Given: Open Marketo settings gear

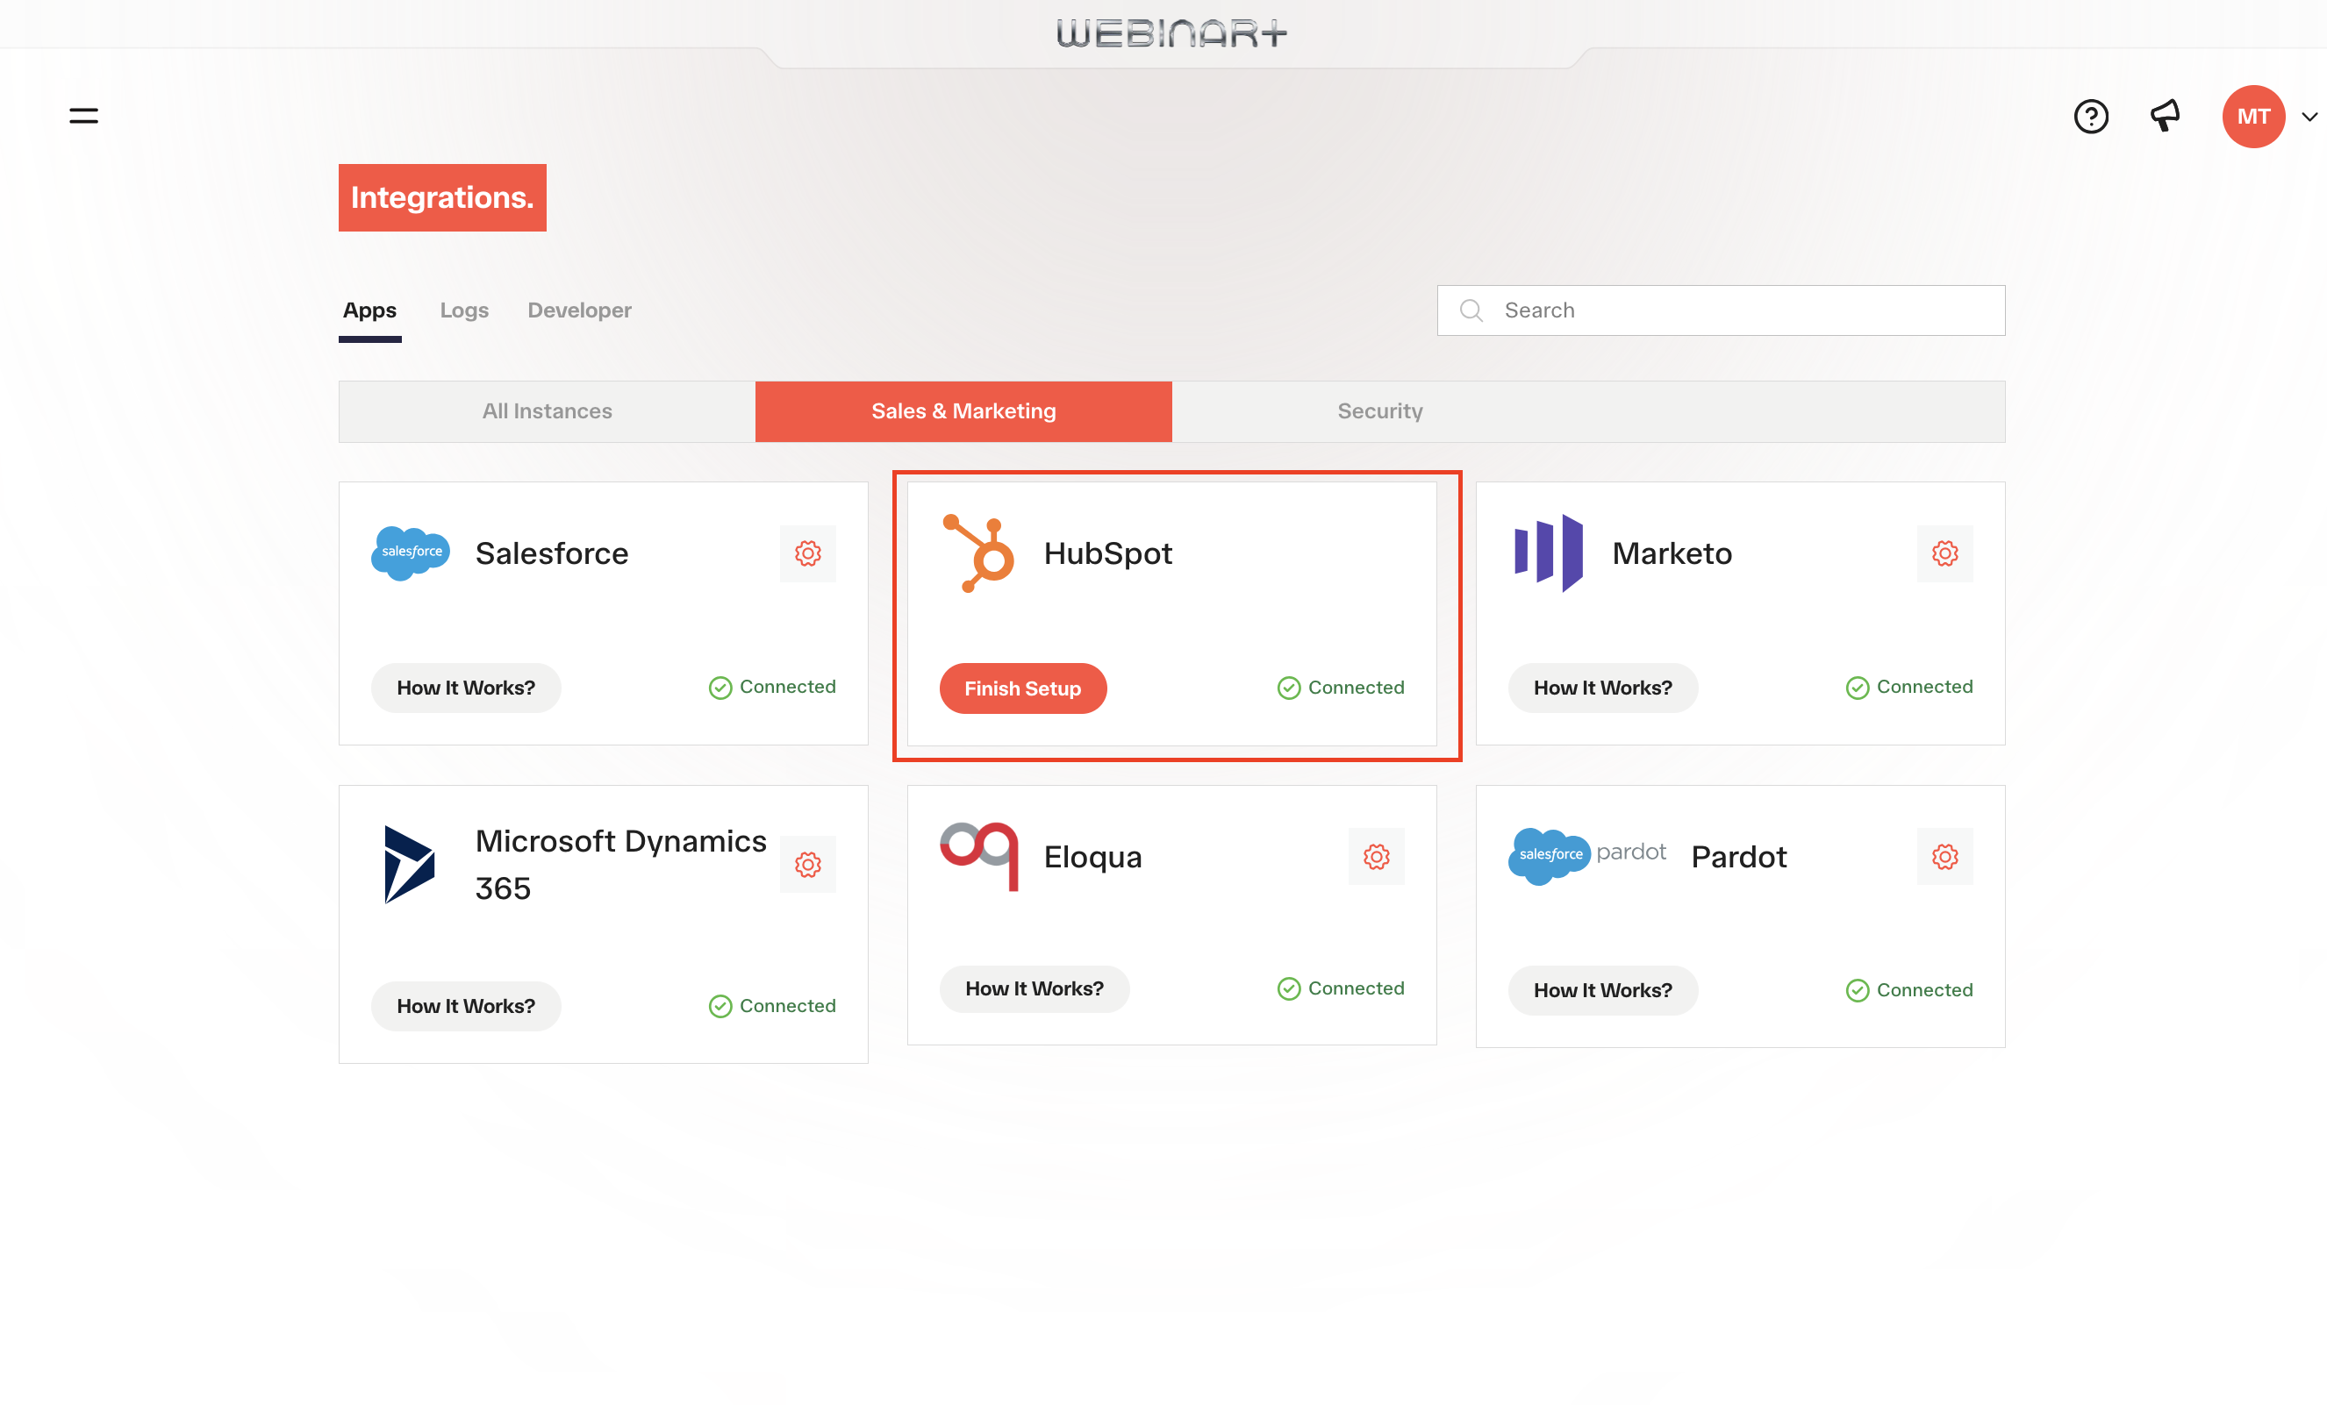Looking at the screenshot, I should tap(1944, 553).
